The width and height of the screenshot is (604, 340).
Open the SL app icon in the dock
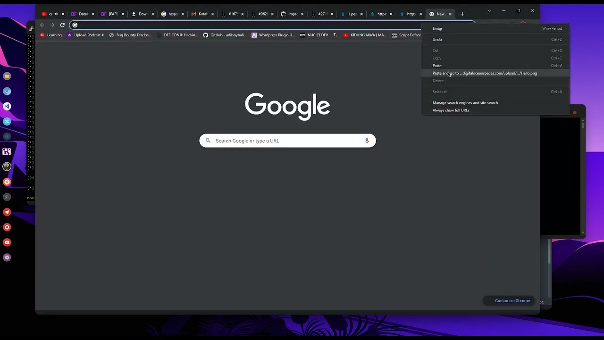pyautogui.click(x=7, y=197)
